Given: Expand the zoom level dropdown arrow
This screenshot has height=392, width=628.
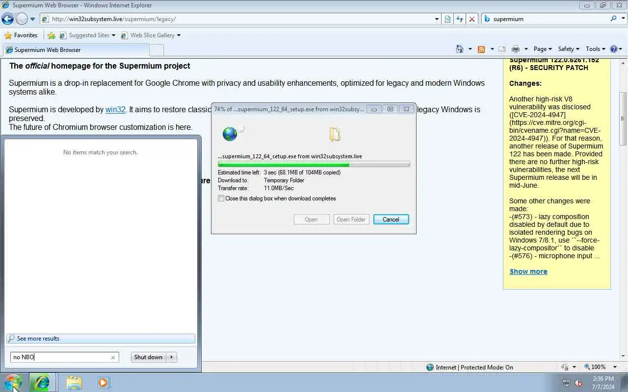Looking at the screenshot, I should click(x=615, y=367).
